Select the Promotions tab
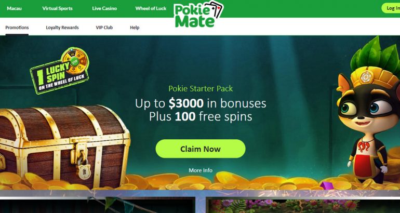The width and height of the screenshot is (400, 213). (17, 28)
